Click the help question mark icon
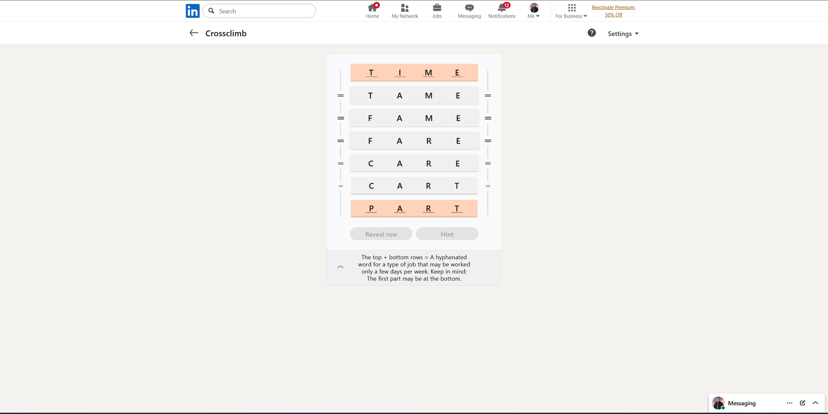 [x=592, y=33]
